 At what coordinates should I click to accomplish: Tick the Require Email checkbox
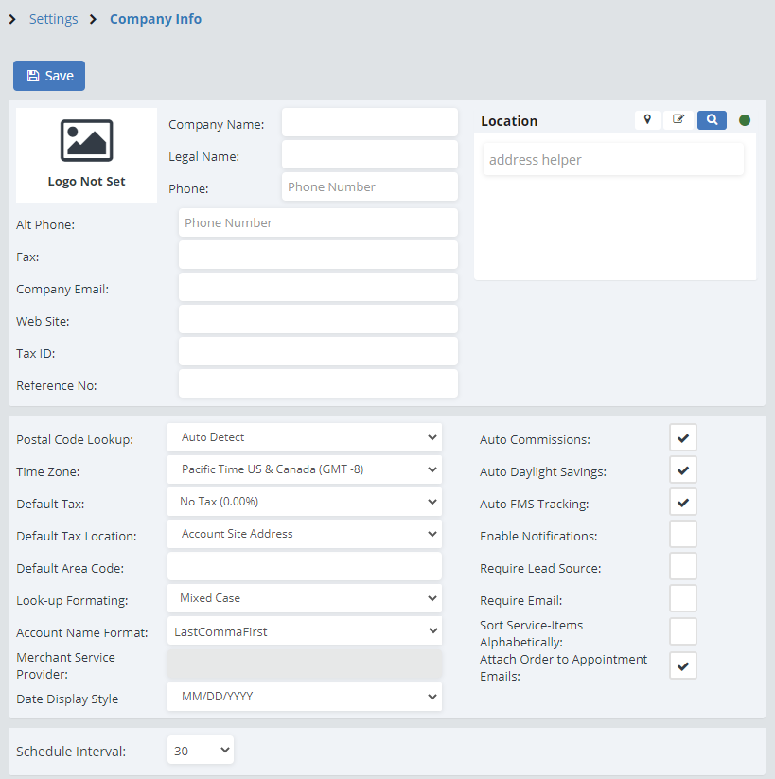point(683,599)
